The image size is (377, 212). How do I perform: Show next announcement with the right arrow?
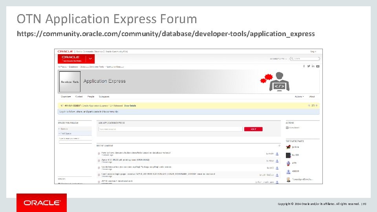[317, 106]
